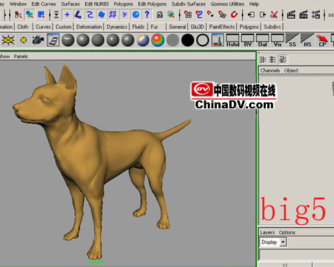Click the red magnet snap icon
Image resolution: width=334 pixels, height=267 pixels.
point(234,15)
